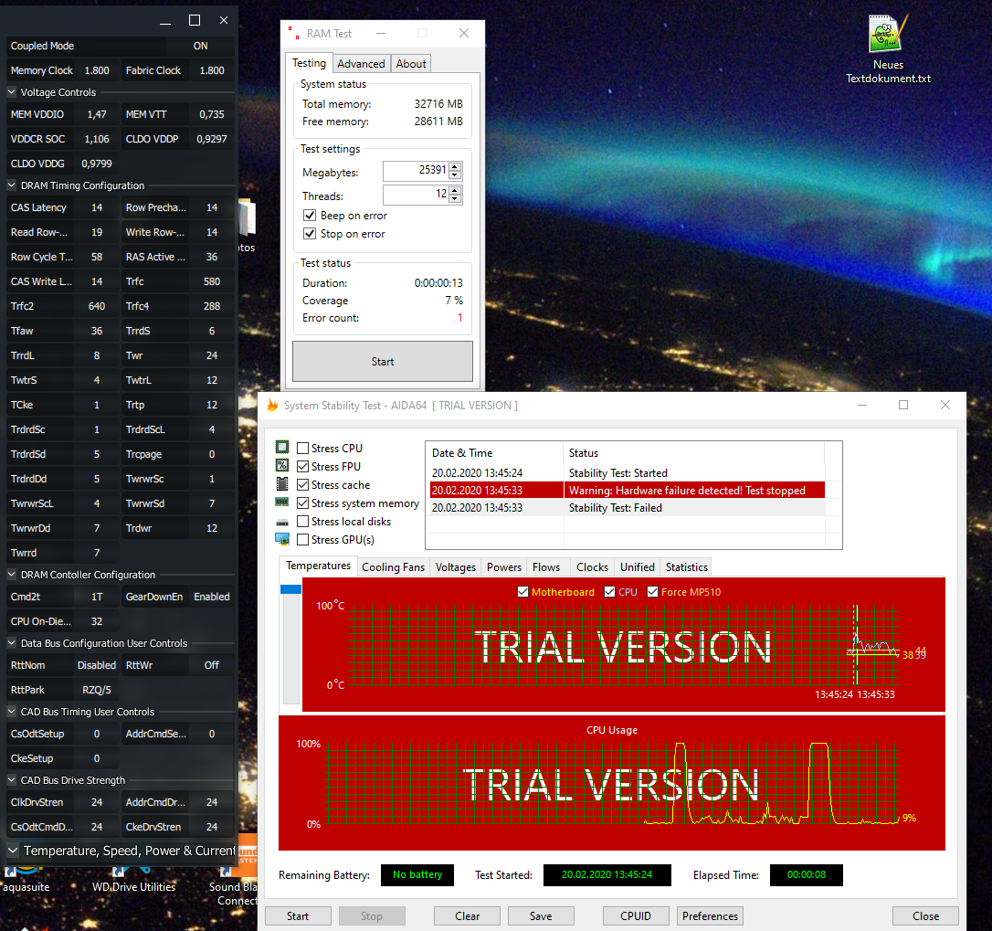This screenshot has height=931, width=992.
Task: Click Clear in the AIDA64 window
Action: pyautogui.click(x=467, y=915)
